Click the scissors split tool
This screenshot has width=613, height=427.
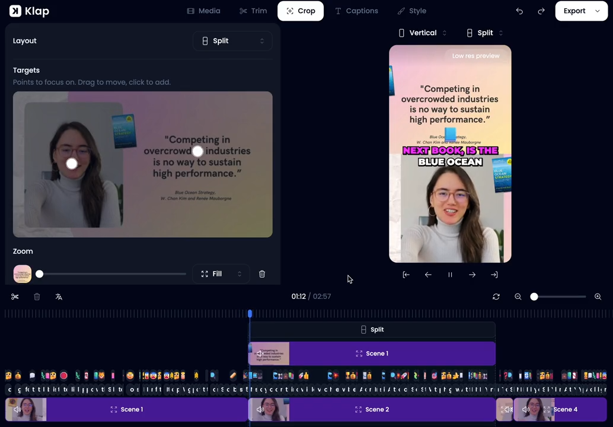tap(15, 297)
